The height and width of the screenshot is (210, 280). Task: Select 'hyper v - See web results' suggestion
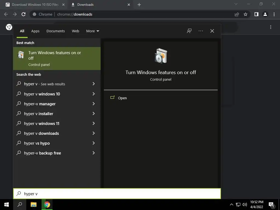(57, 84)
